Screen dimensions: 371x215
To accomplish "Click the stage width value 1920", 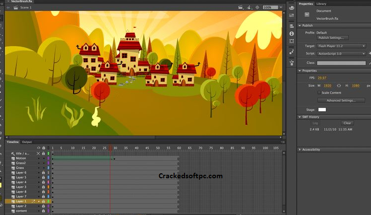I will (327, 85).
